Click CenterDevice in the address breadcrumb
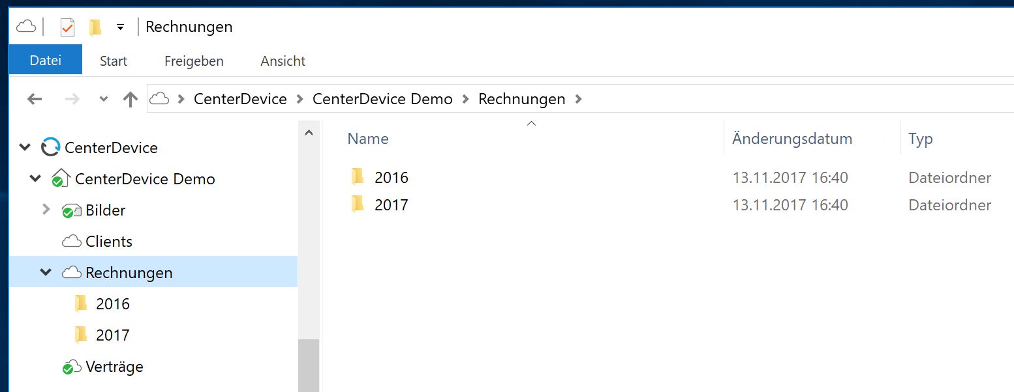 240,99
